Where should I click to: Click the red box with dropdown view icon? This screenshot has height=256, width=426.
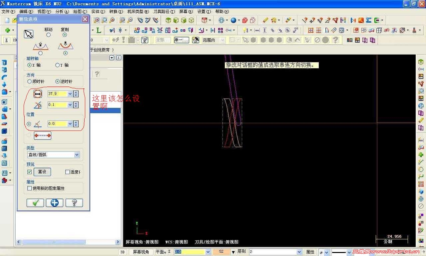click(x=205, y=20)
